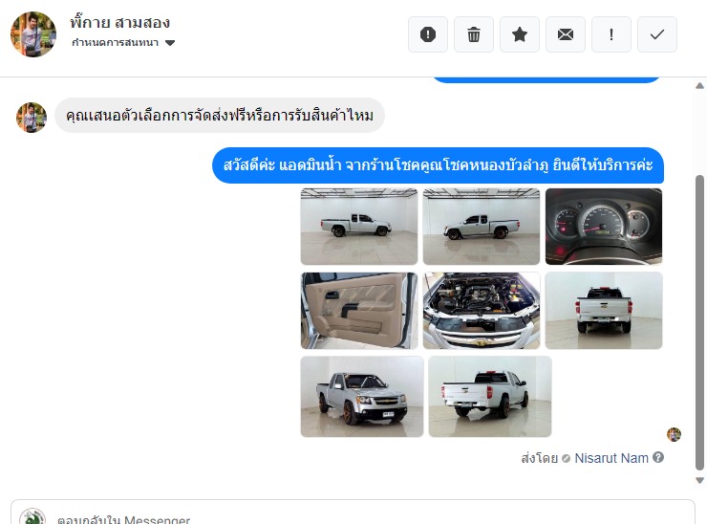707x524 pixels.
Task: Open help icon beside Nisarut Nam
Action: click(658, 458)
